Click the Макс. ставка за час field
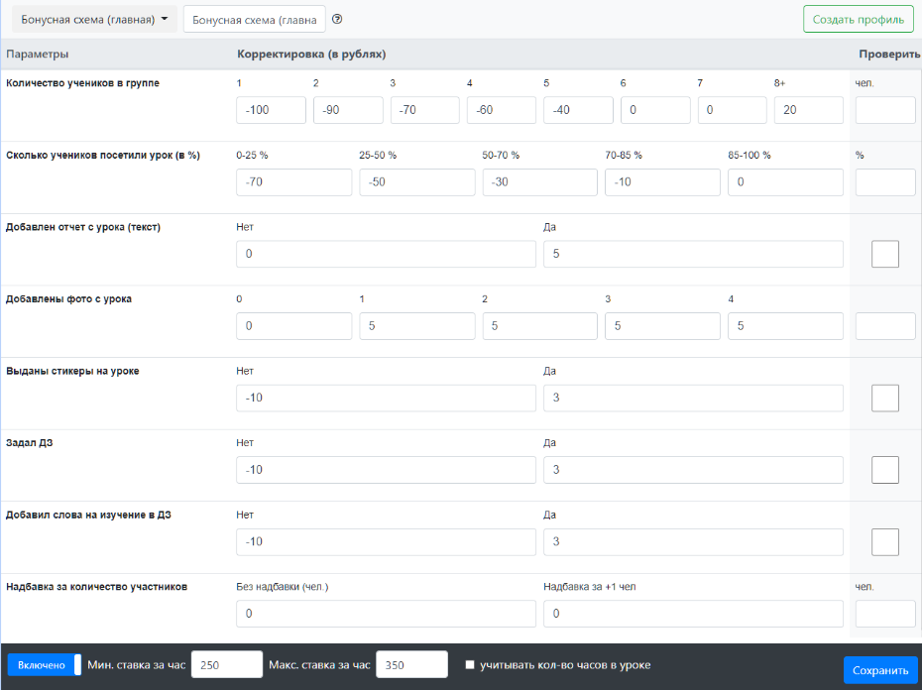 (411, 664)
